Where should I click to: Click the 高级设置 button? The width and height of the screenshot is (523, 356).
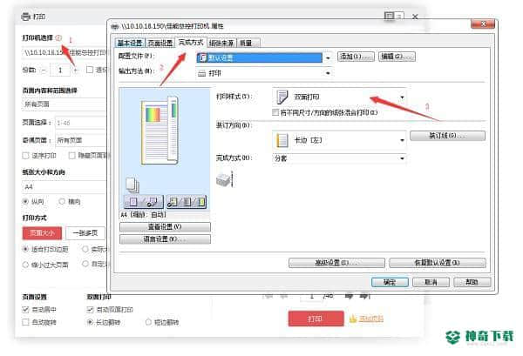336,263
